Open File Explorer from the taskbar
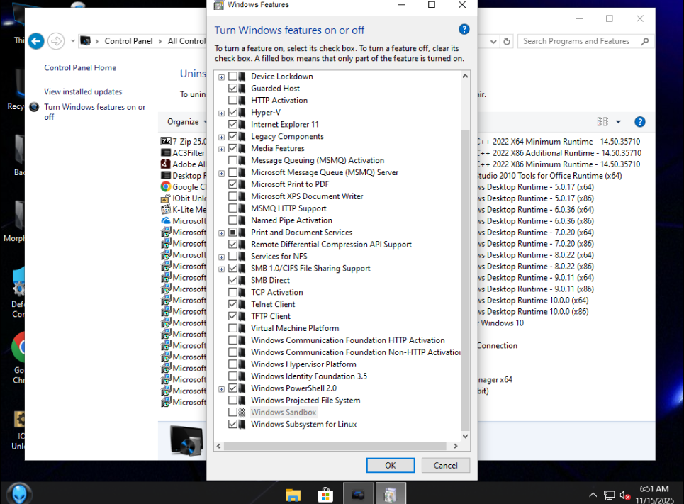 point(293,494)
